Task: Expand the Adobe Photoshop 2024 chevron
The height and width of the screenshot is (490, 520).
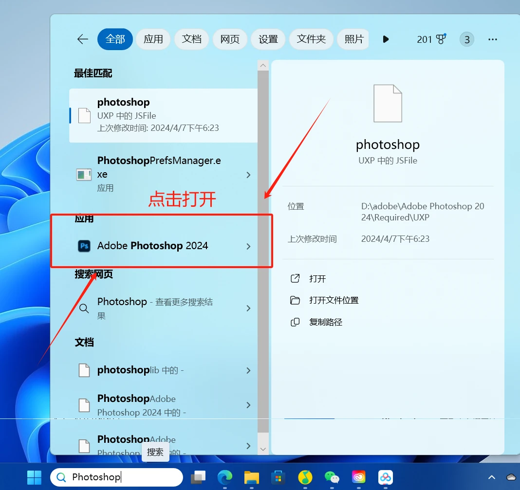Action: (x=248, y=246)
